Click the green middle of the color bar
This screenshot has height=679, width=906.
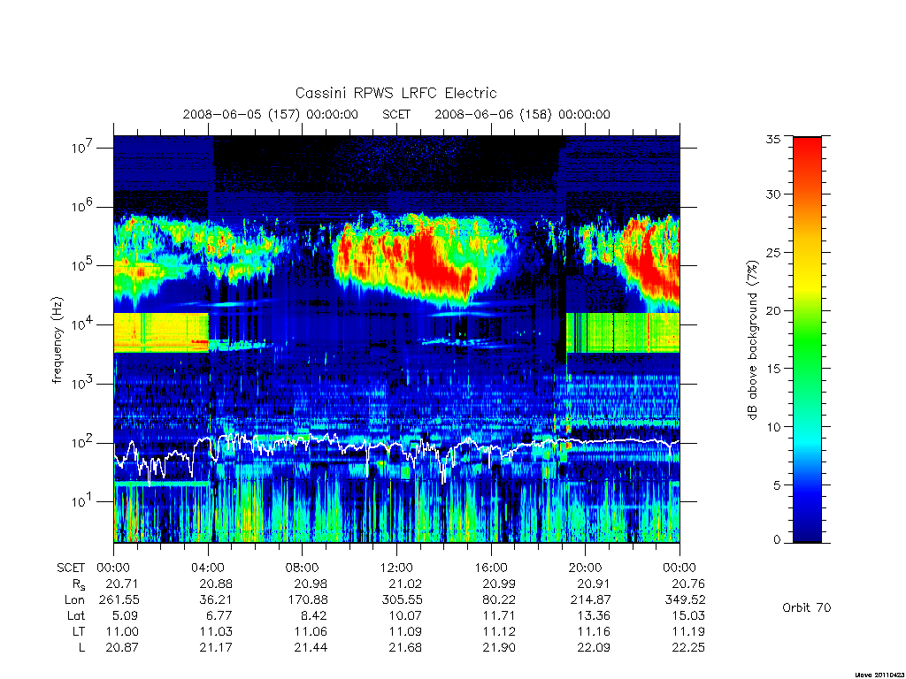(807, 339)
